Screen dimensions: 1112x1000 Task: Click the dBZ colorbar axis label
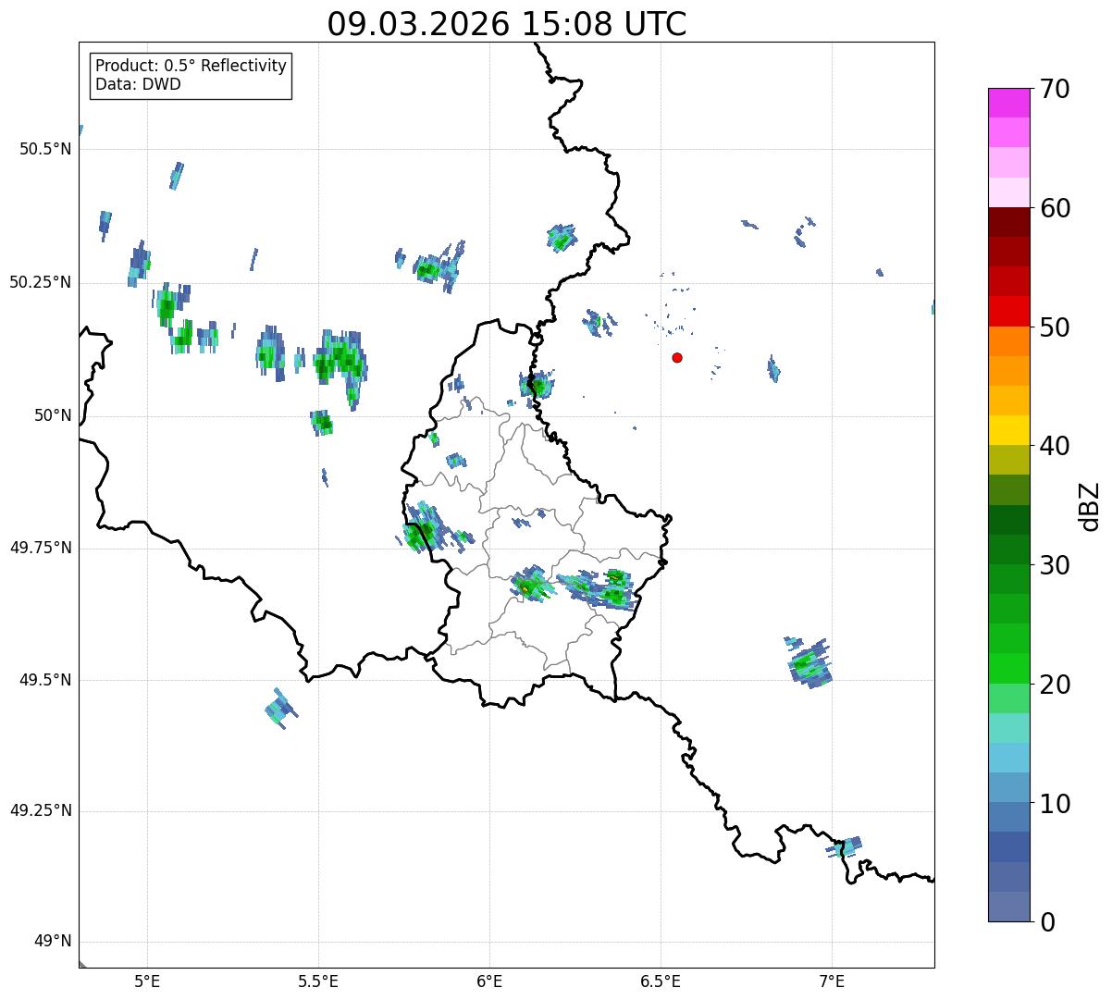(1090, 505)
